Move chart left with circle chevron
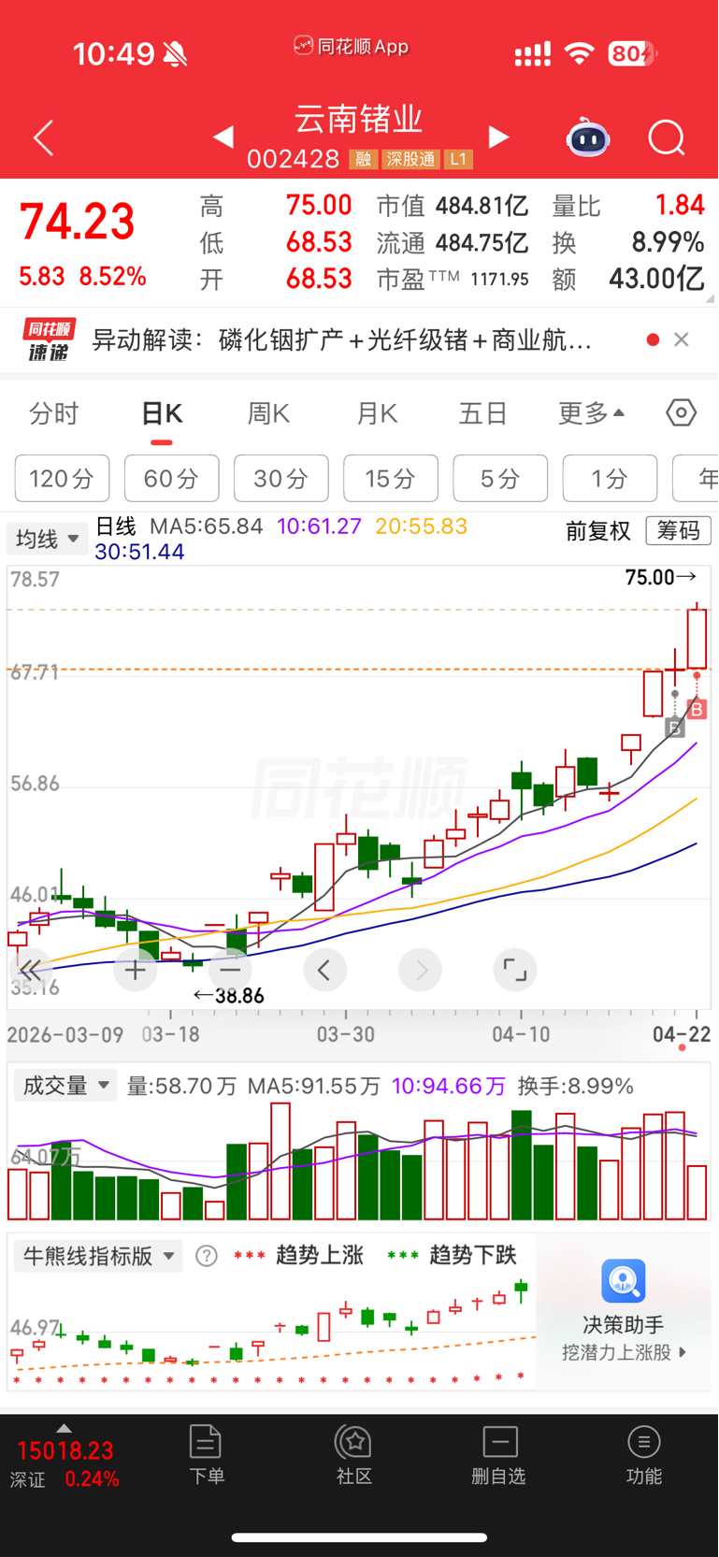Screen dimensions: 719x1557 (324, 971)
